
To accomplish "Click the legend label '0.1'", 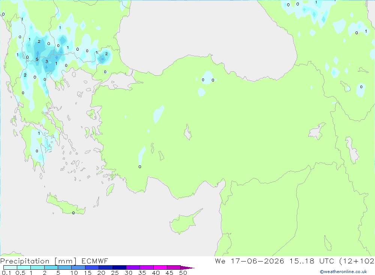I will tap(6, 273).
